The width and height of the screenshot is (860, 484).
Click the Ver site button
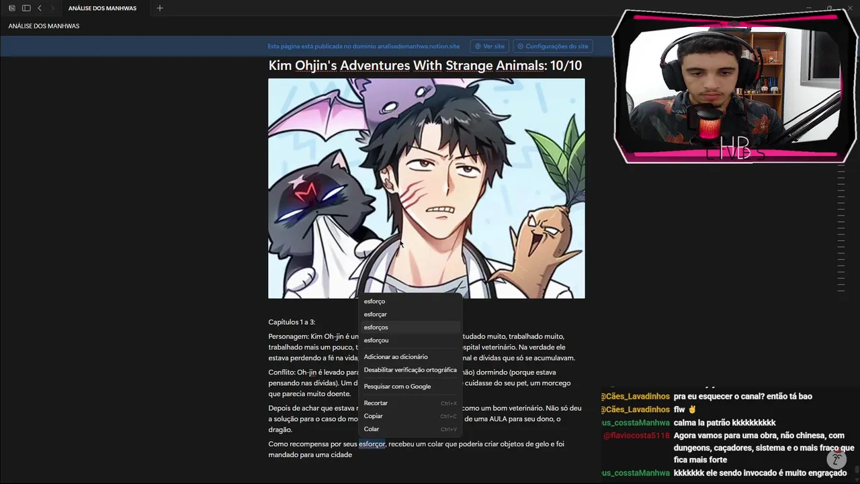click(x=489, y=46)
